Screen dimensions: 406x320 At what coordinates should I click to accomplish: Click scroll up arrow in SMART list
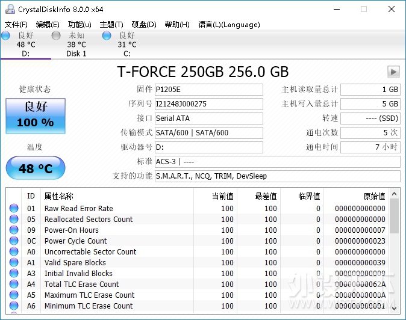point(395,194)
